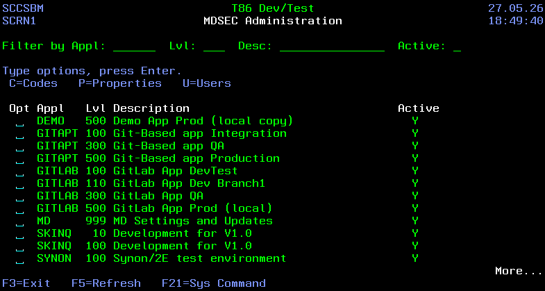Select the Opt field for GITLAB 110
The height and width of the screenshot is (291, 545).
coord(20,184)
